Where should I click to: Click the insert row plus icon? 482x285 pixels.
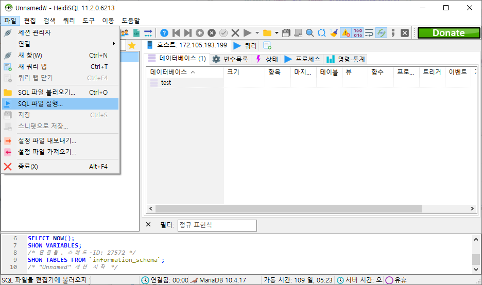[x=200, y=33]
